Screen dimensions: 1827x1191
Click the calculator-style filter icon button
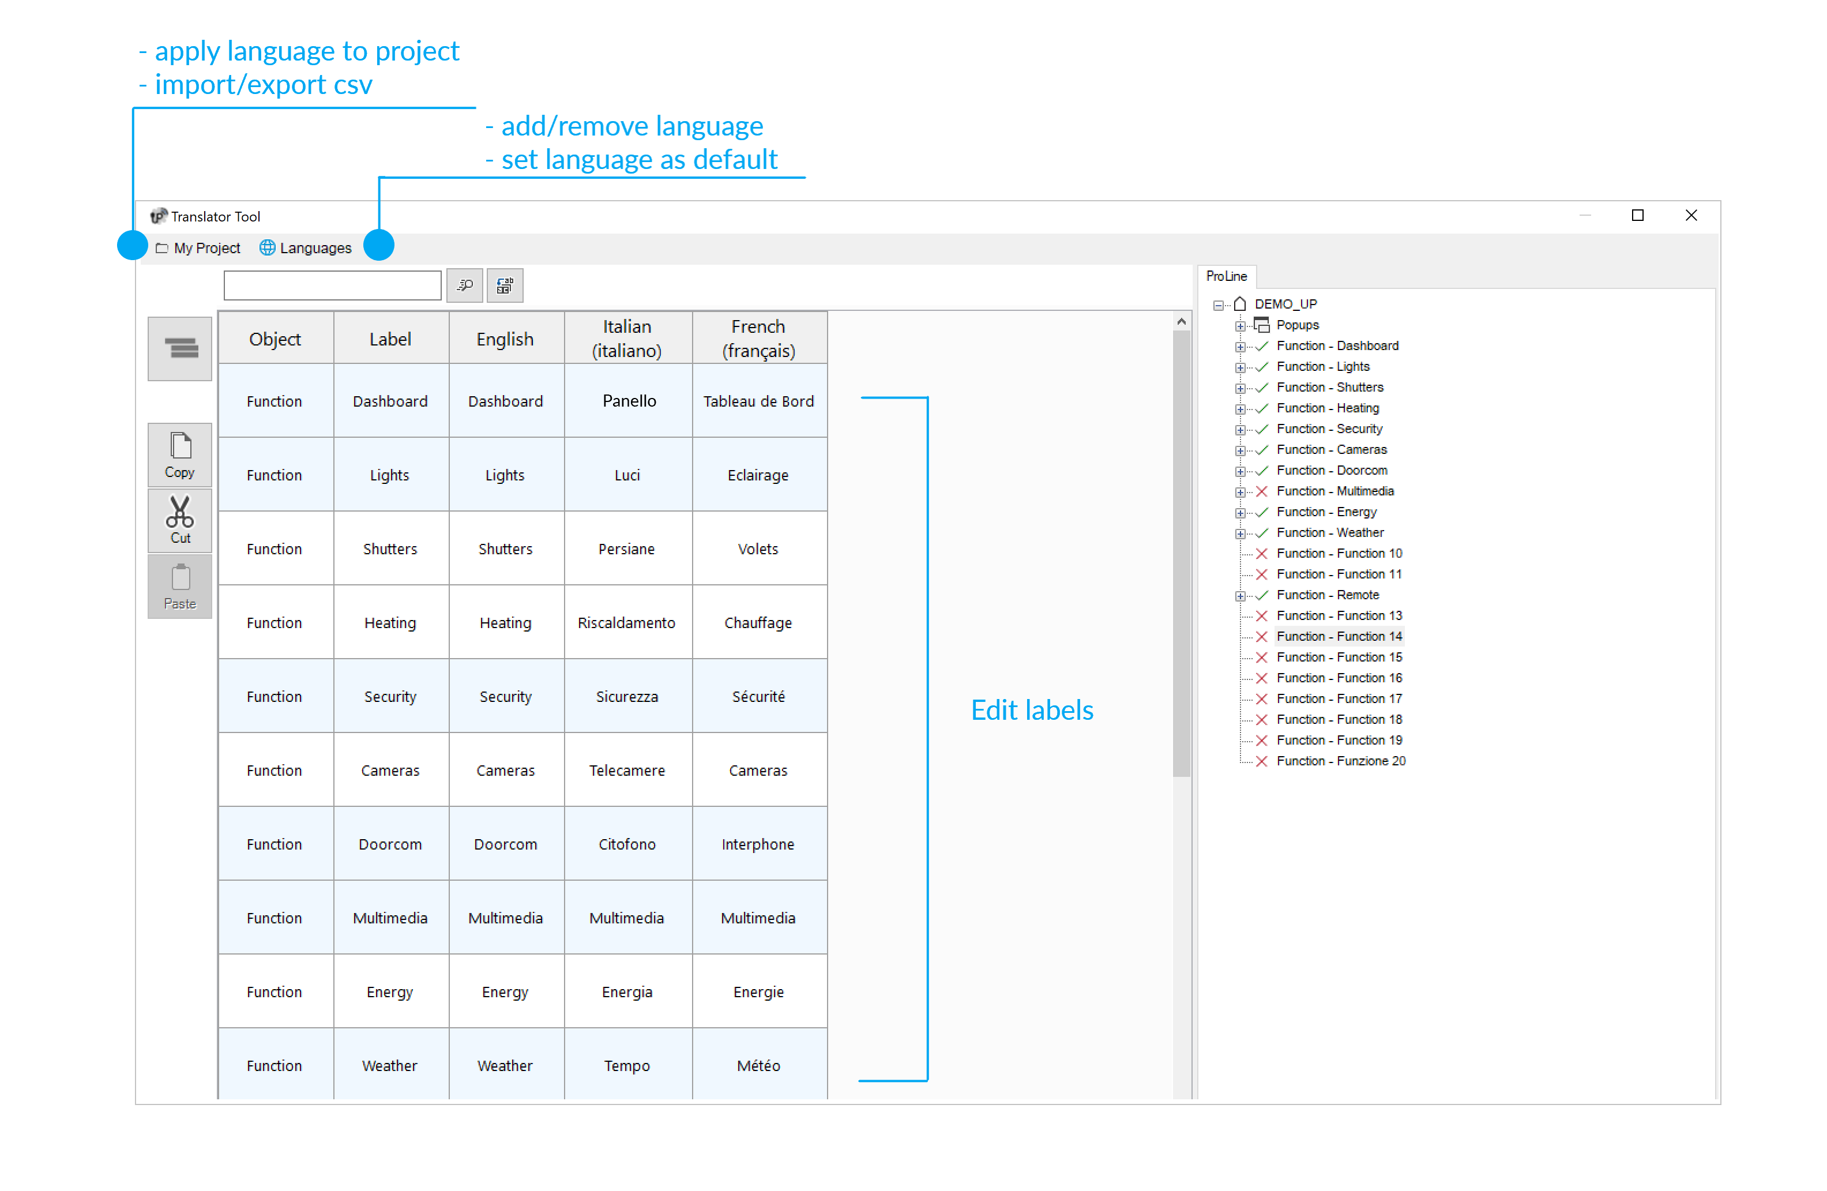point(505,285)
